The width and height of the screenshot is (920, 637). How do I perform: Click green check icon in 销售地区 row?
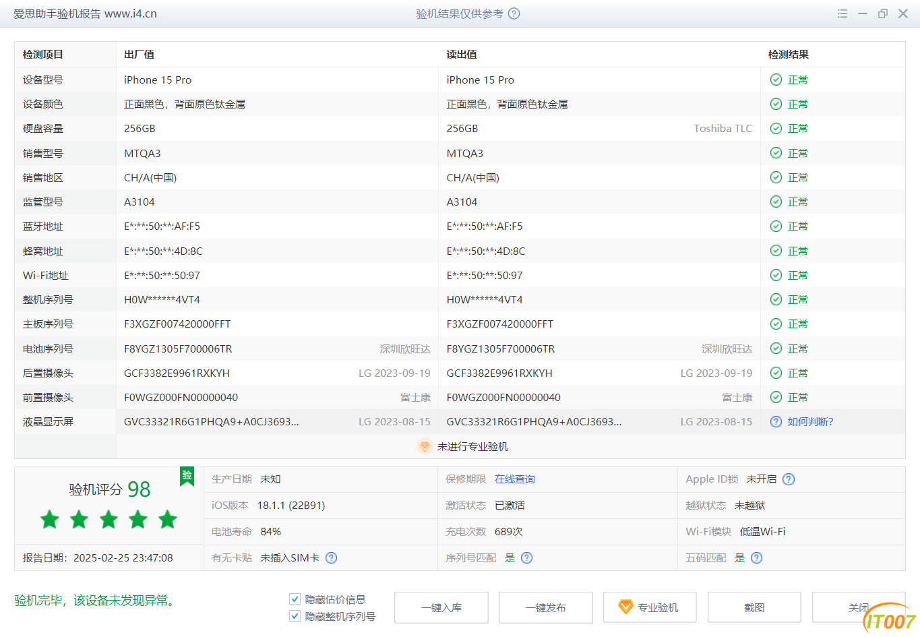coord(776,177)
